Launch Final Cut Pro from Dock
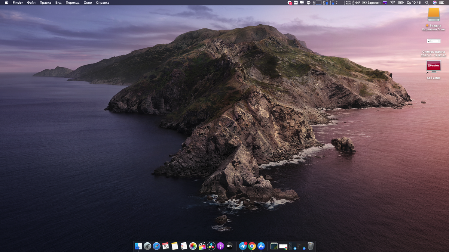Screen dimensions: 449x252 202,246
